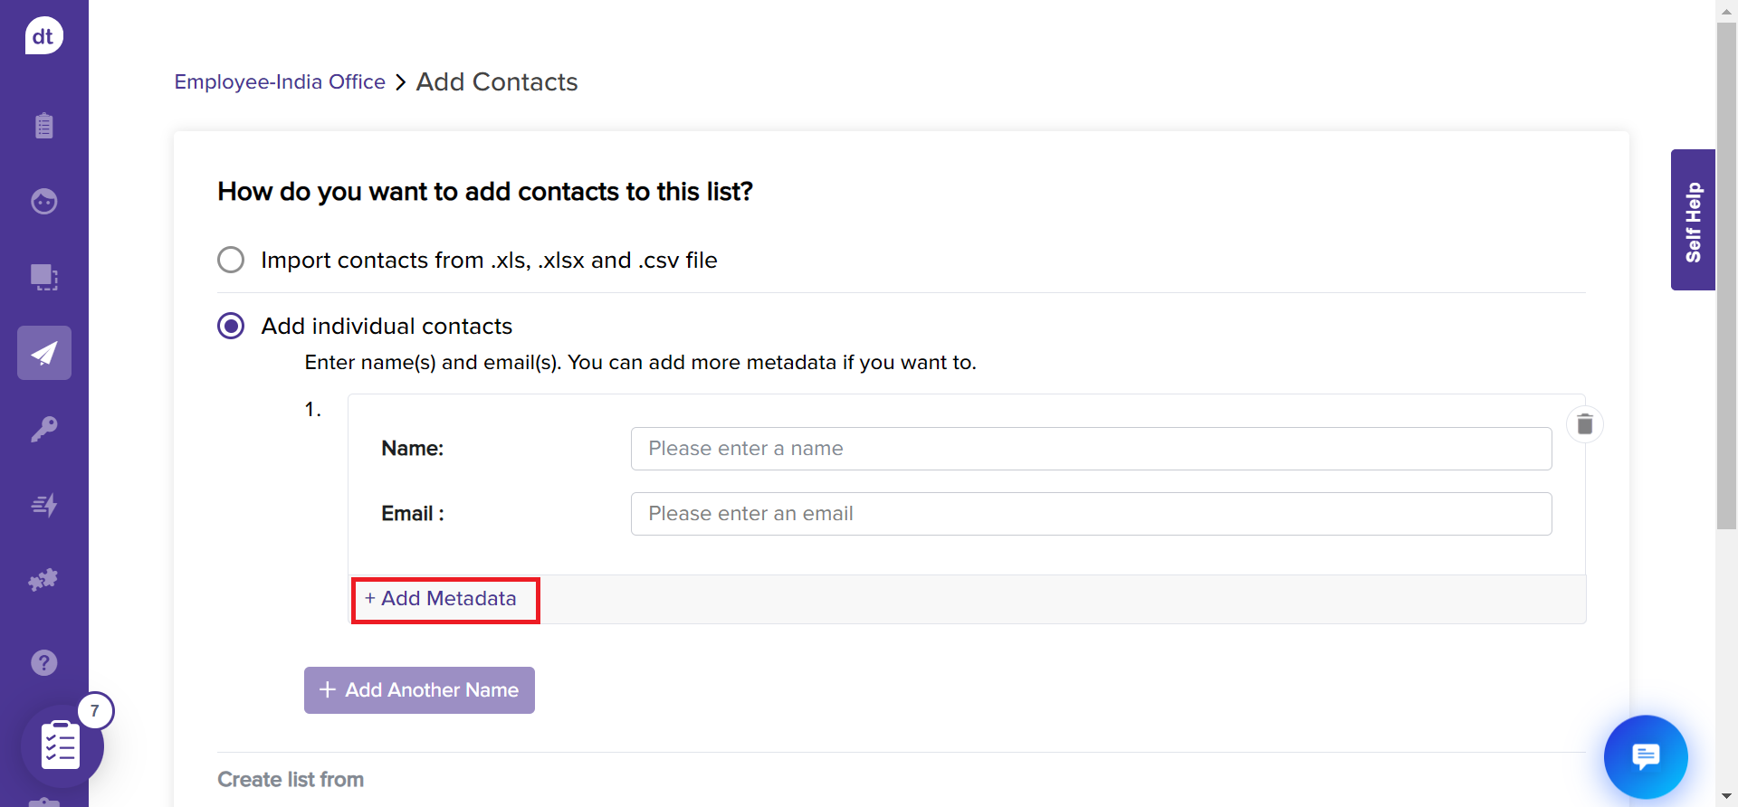Click the Name input field

pyautogui.click(x=1091, y=449)
